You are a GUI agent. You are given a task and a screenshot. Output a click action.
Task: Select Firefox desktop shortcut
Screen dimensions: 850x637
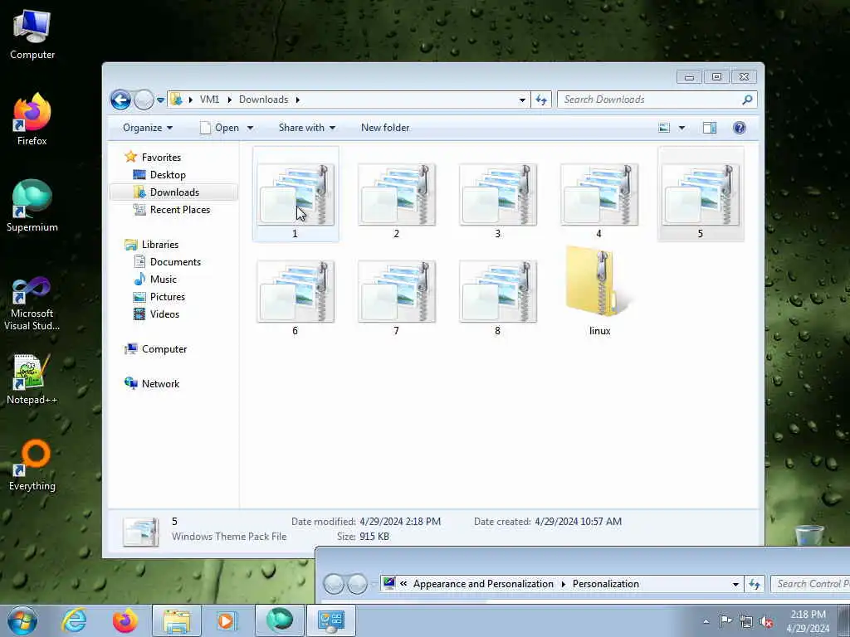pos(32,120)
